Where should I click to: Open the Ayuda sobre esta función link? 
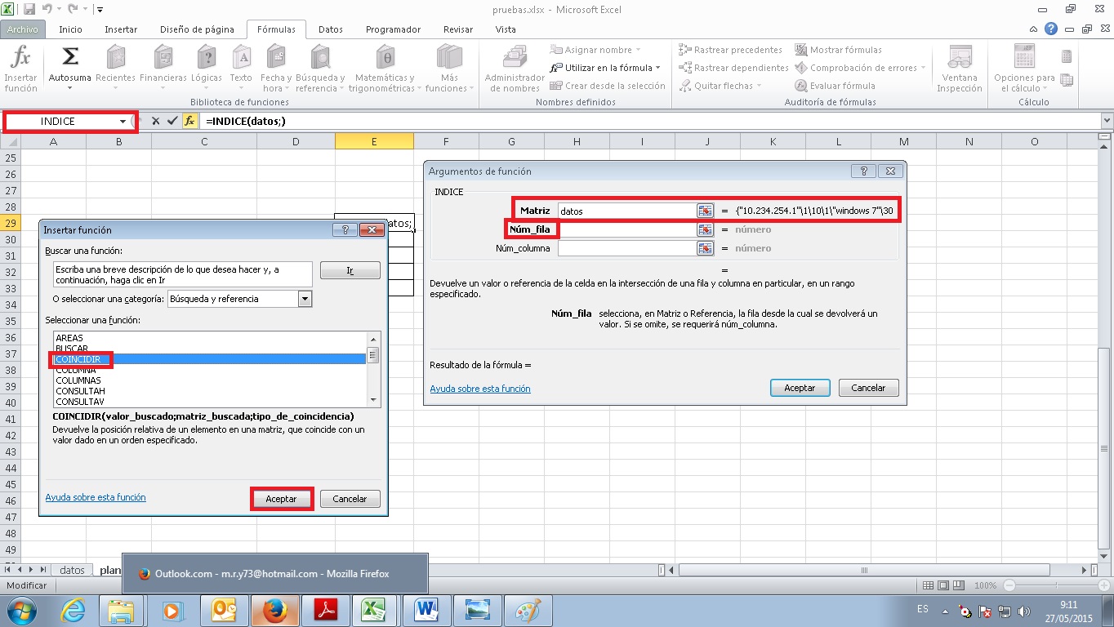[x=96, y=497]
